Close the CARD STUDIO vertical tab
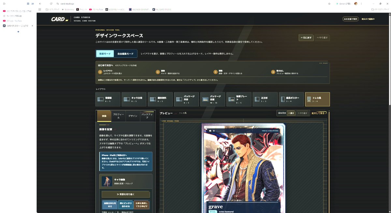This screenshot has width=391, height=213. 32,25
